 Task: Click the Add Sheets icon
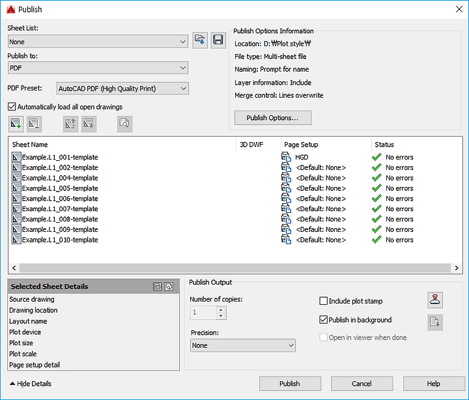(16, 124)
